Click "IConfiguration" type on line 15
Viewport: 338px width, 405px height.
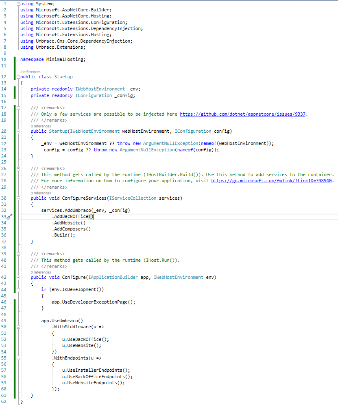pyautogui.click(x=94, y=95)
